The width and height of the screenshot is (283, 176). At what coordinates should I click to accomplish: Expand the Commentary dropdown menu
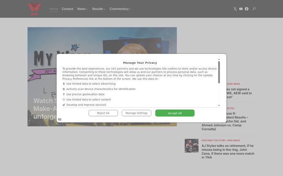tap(120, 9)
